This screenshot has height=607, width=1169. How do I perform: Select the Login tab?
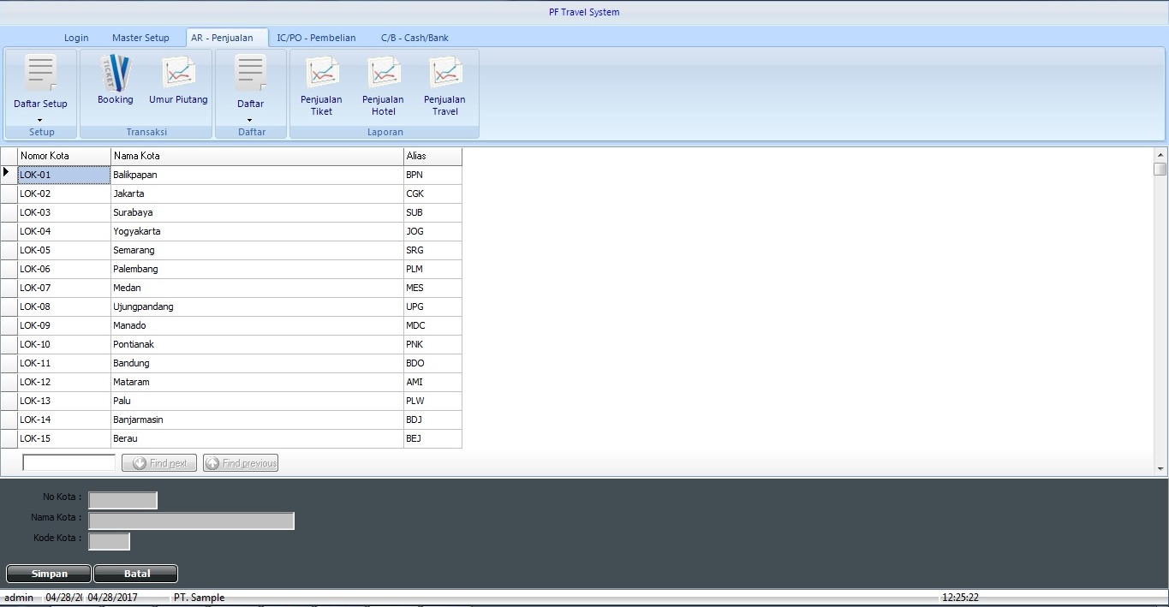[x=76, y=38]
